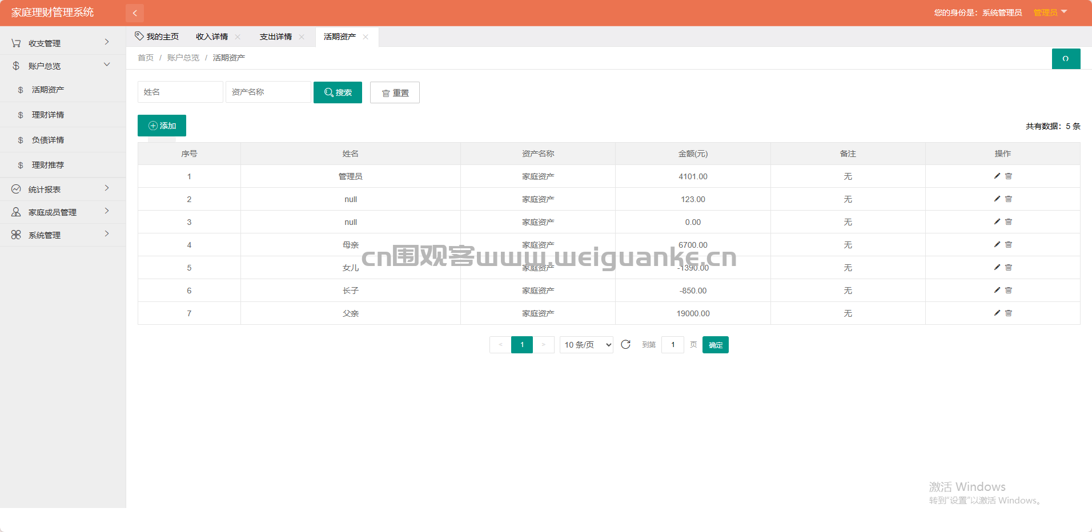
Task: Close the 收入详情 tab
Action: pos(238,37)
